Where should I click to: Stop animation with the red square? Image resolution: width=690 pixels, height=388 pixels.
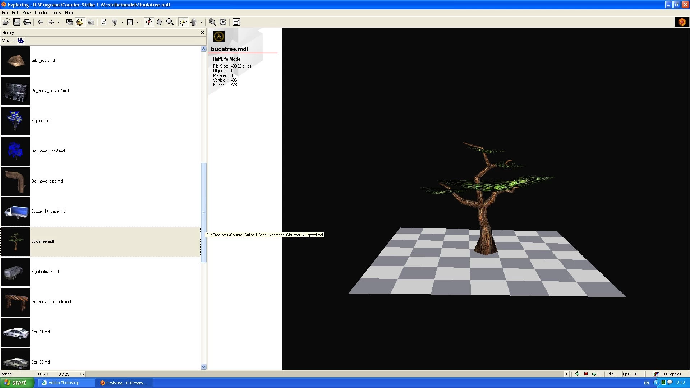point(586,374)
